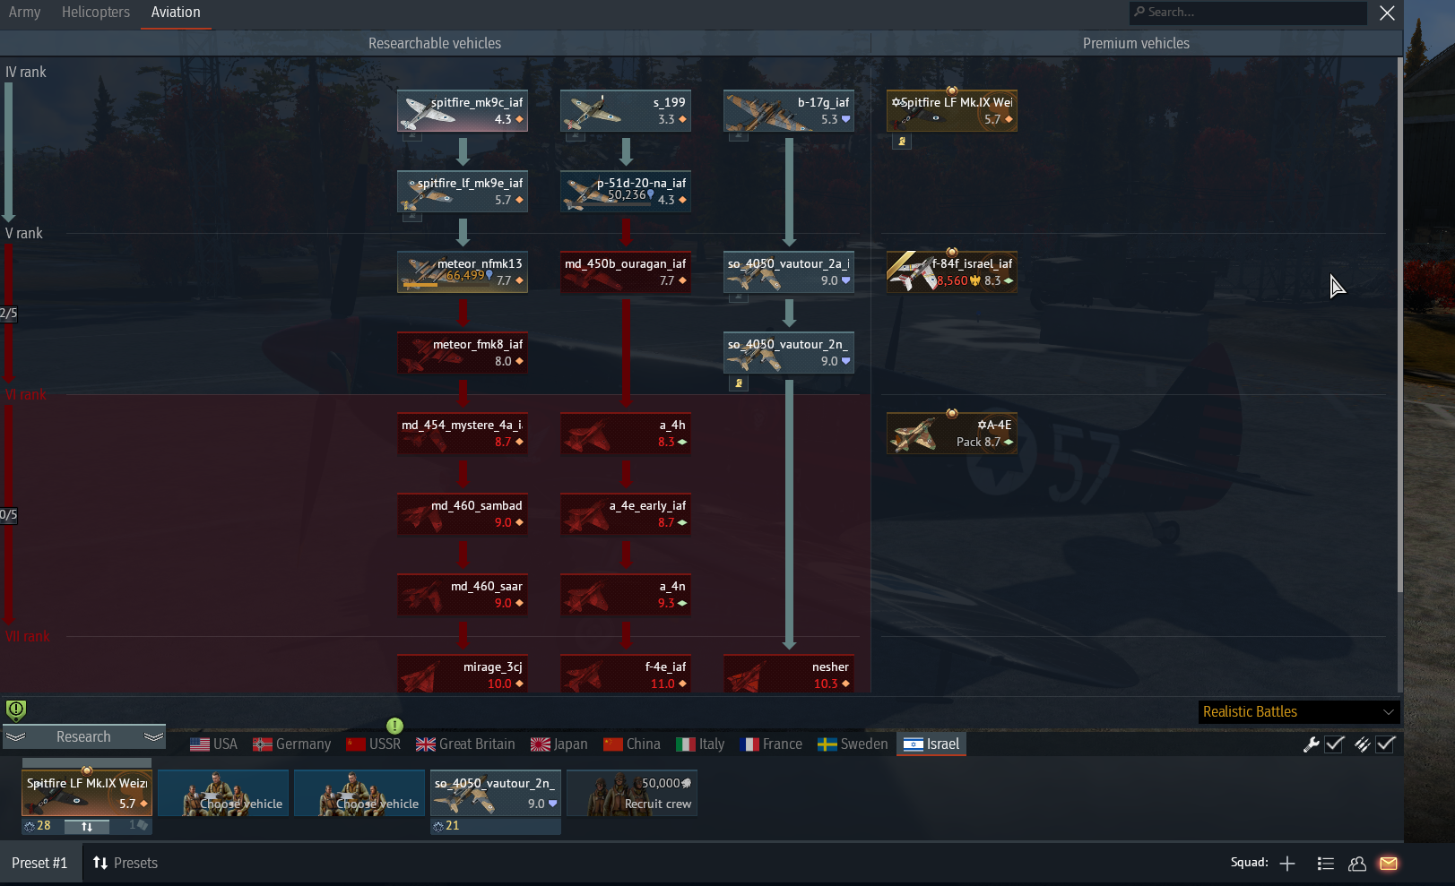Click the crossed-lines icon beside the last checkbox

(x=1362, y=744)
